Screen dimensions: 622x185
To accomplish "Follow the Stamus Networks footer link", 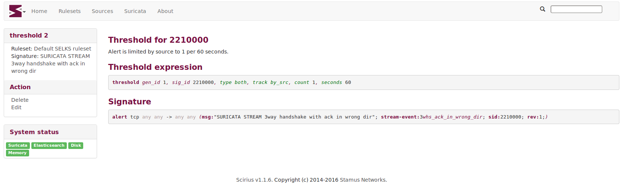I will click(363, 180).
